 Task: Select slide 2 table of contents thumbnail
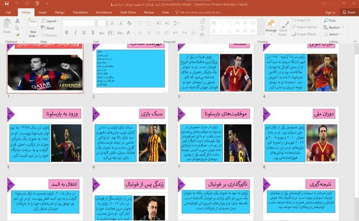[x=130, y=69]
